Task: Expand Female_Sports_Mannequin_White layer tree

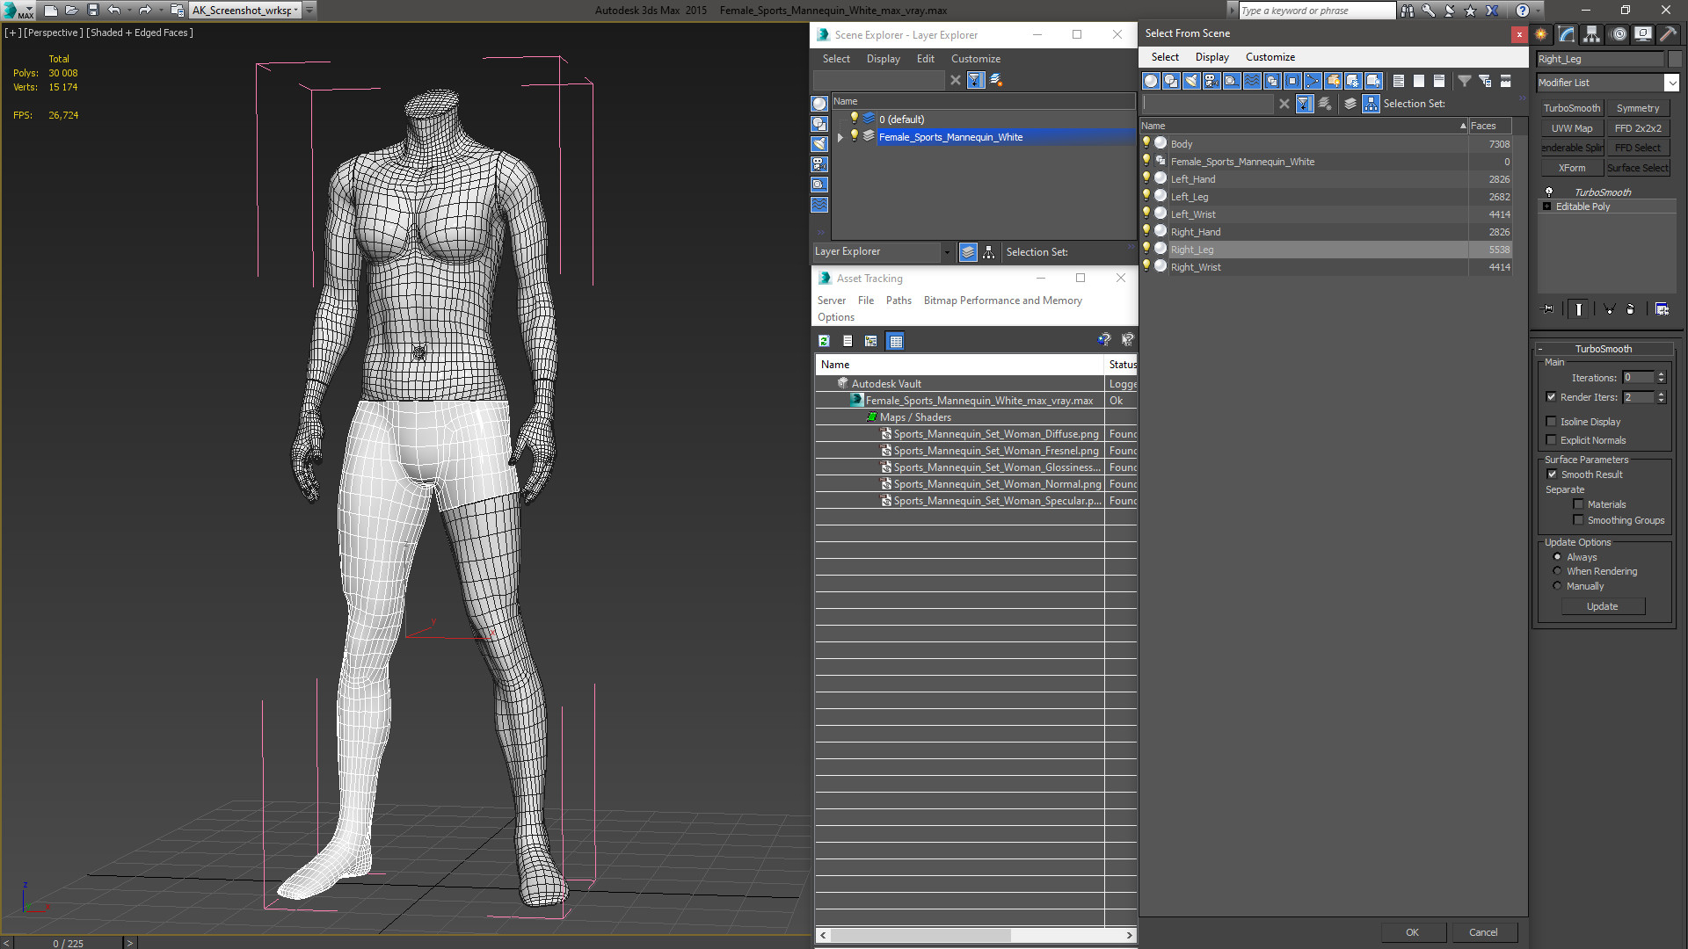Action: pyautogui.click(x=840, y=137)
